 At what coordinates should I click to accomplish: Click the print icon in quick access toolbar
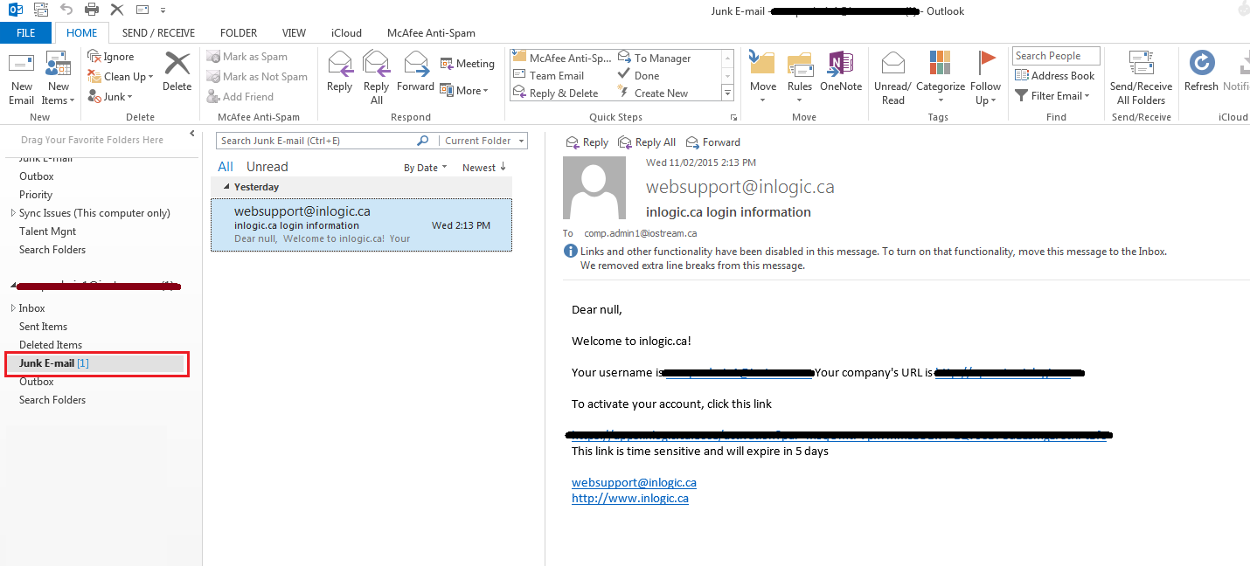pyautogui.click(x=92, y=10)
